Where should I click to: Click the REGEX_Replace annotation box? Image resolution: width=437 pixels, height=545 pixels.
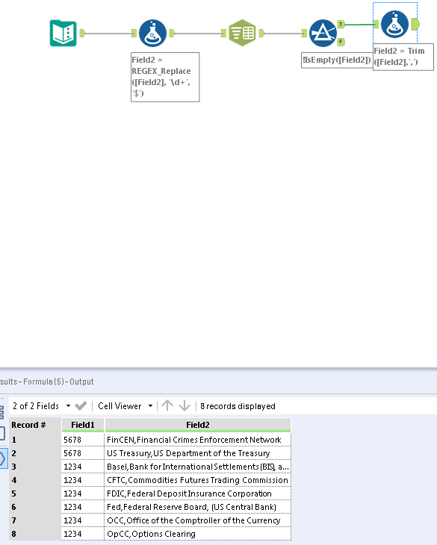point(165,77)
